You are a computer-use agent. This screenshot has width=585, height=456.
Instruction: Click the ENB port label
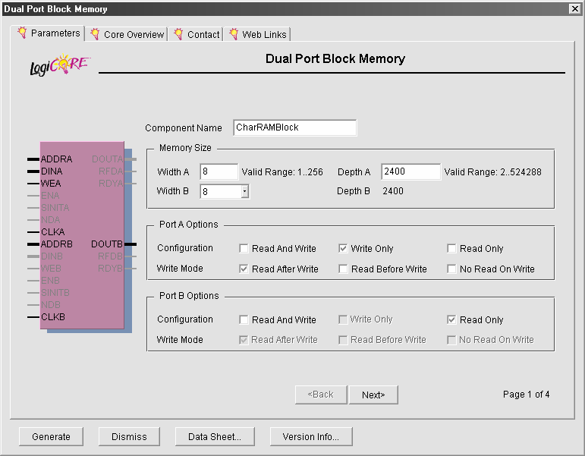tap(50, 280)
